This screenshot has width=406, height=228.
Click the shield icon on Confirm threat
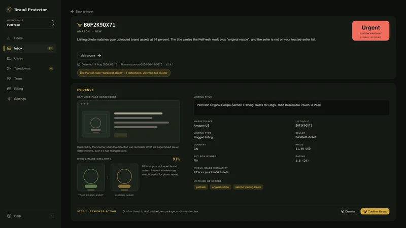365,211
